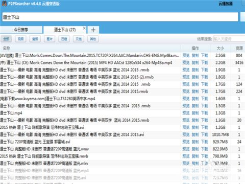245x184 pixels.
Task: Filter results by 音乐 music
Action: [35, 39]
